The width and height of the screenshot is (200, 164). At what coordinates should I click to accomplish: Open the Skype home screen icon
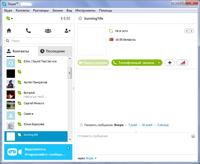pyautogui.click(x=9, y=31)
